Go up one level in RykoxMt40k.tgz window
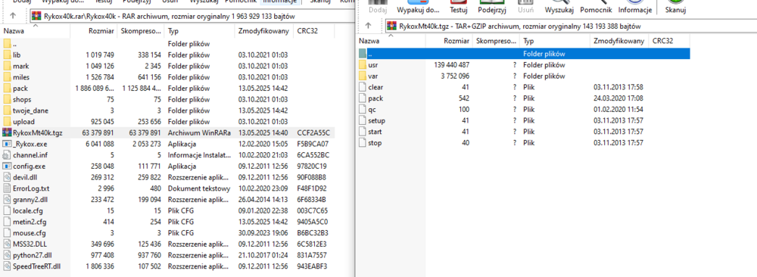 [369, 25]
